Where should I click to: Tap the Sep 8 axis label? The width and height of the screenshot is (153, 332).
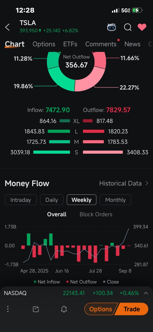pyautogui.click(x=125, y=271)
